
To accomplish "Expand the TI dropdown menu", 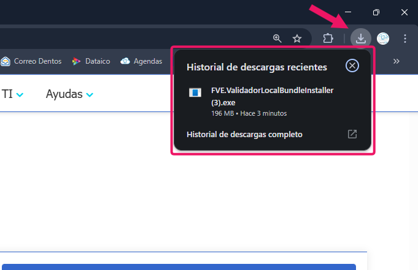I will click(12, 94).
